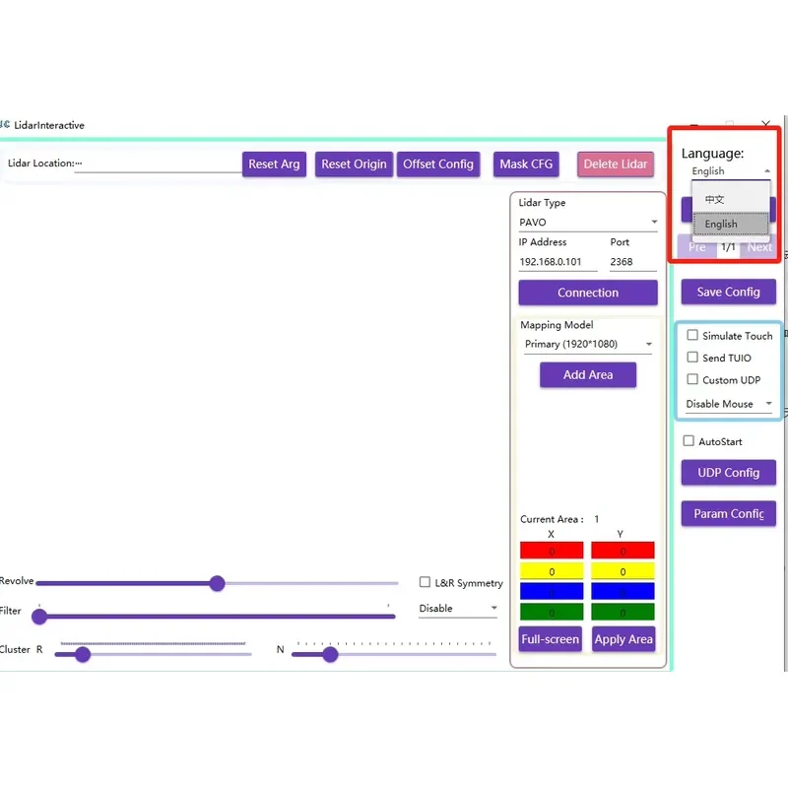Click the Apply Area button
This screenshot has width=788, height=788.
(x=624, y=639)
